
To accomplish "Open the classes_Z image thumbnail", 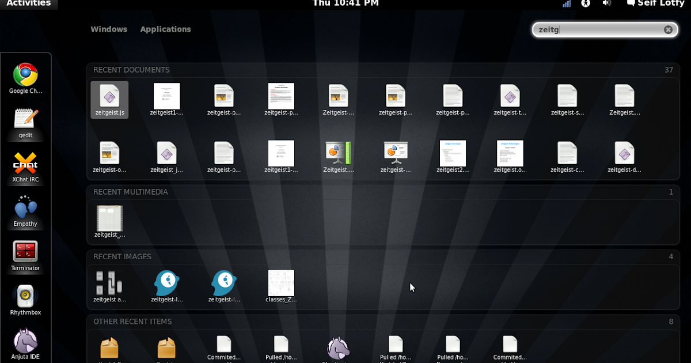I will click(281, 282).
